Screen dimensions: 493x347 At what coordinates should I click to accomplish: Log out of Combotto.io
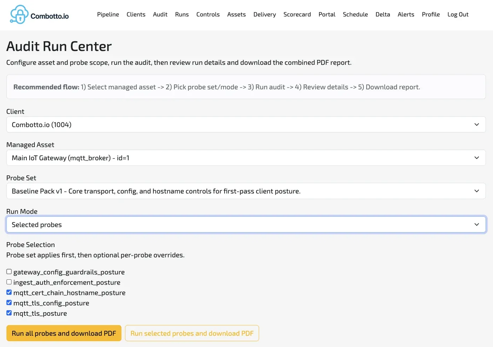tap(457, 14)
